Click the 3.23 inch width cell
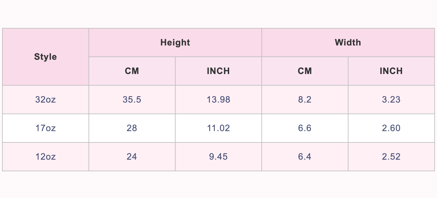The height and width of the screenshot is (198, 437). [x=391, y=100]
